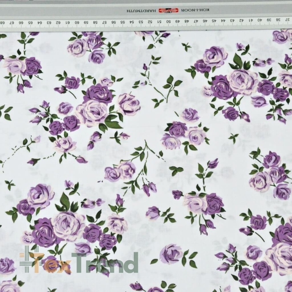This screenshot has width=292, height=292.
Task: Click the number 43 on the ruler
Action: tap(232, 21)
